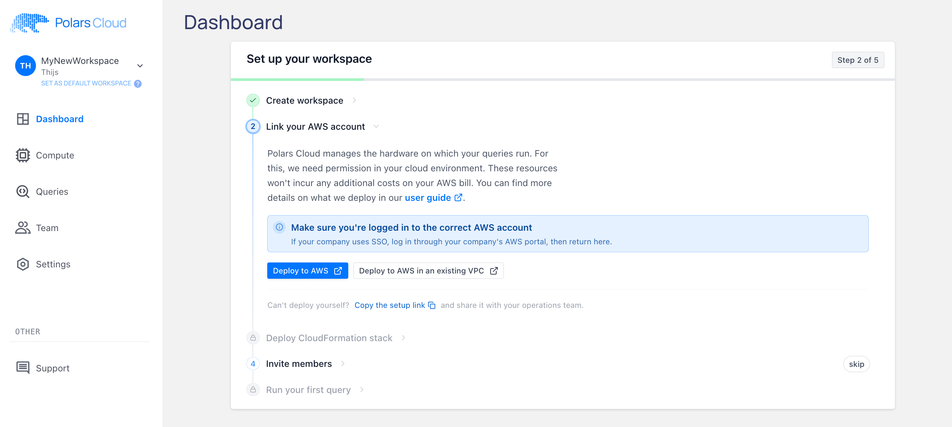Expand the Deploy CloudFormation stack step
Image resolution: width=952 pixels, height=427 pixels.
click(404, 338)
